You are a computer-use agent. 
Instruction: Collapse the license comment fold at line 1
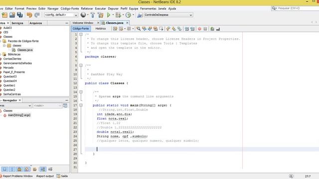coord(81,34)
